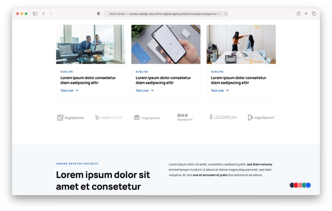The width and height of the screenshot is (332, 211).
Task: Open the hand holding phone image
Action: pyautogui.click(x=166, y=44)
